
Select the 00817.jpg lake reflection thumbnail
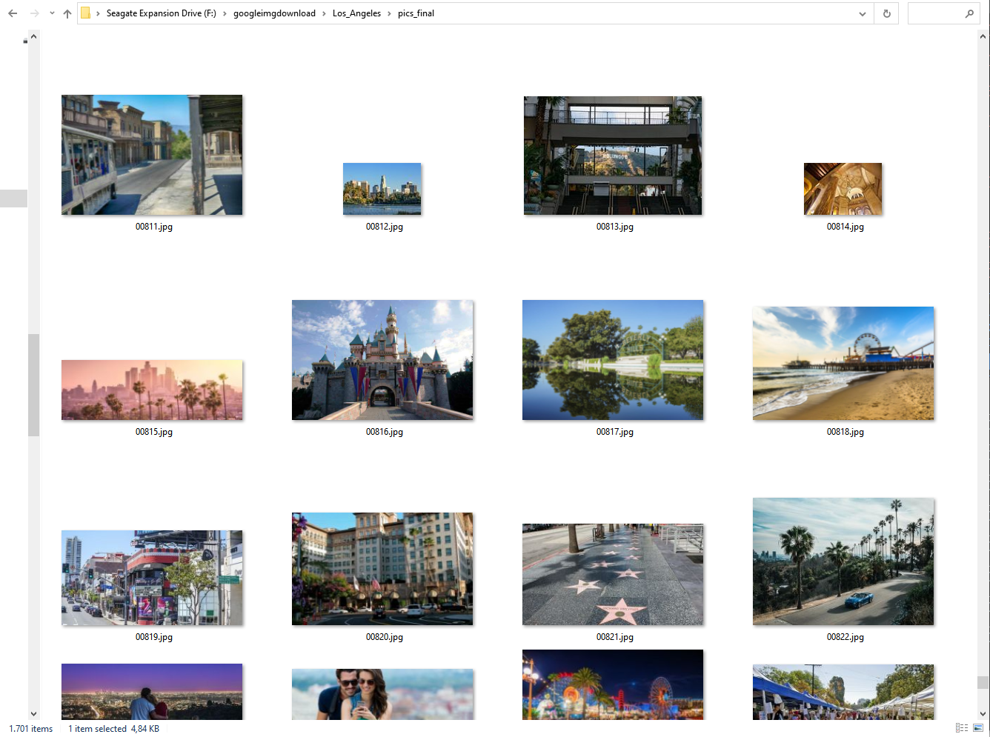click(x=613, y=360)
